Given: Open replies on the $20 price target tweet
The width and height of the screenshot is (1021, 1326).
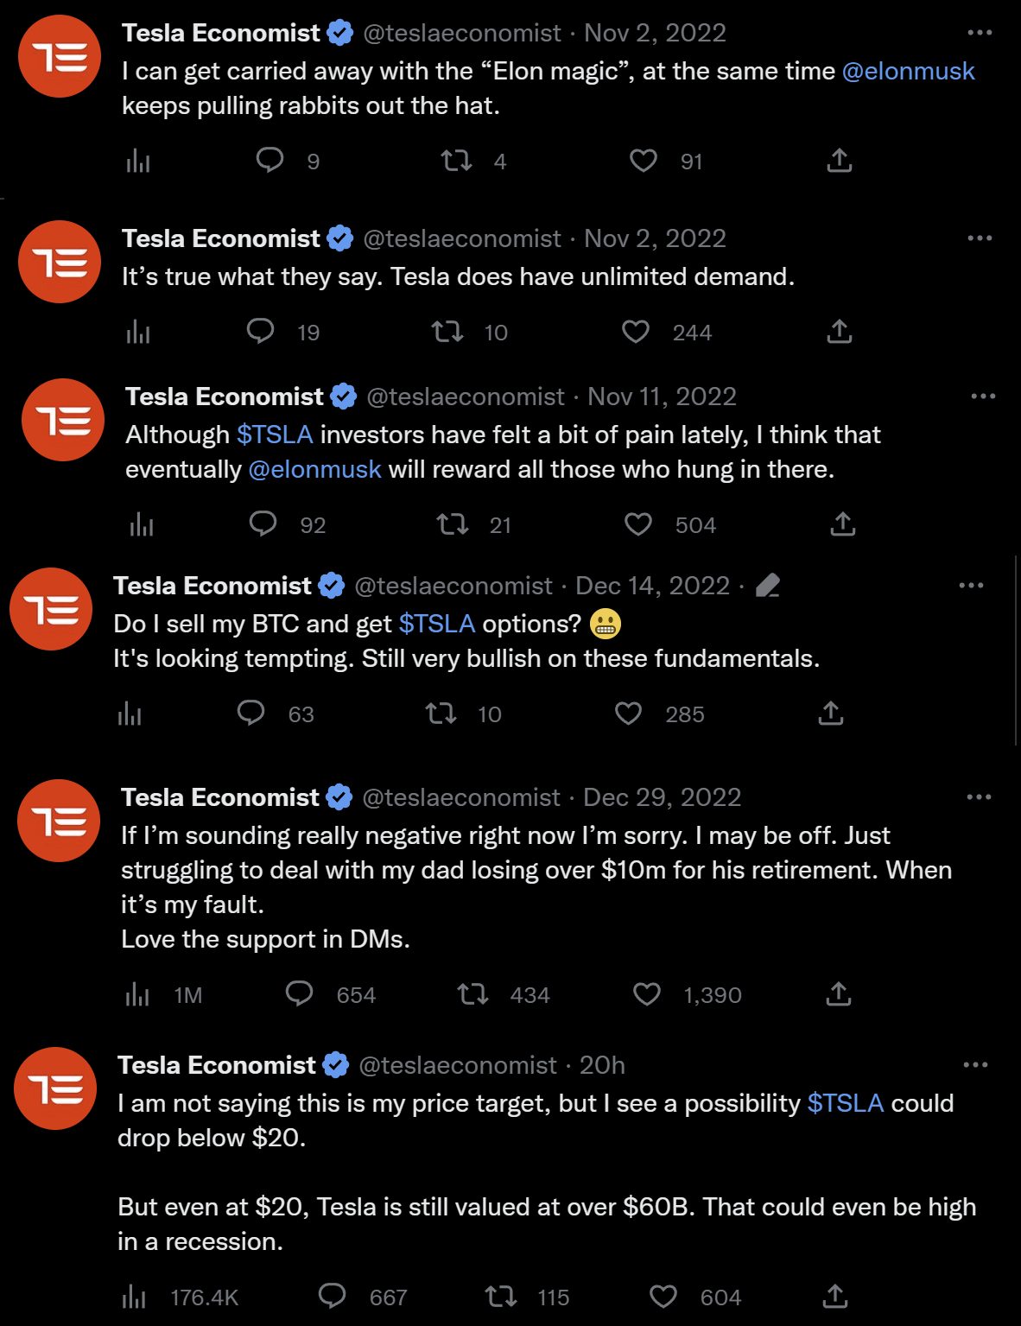Looking at the screenshot, I should (x=333, y=1297).
